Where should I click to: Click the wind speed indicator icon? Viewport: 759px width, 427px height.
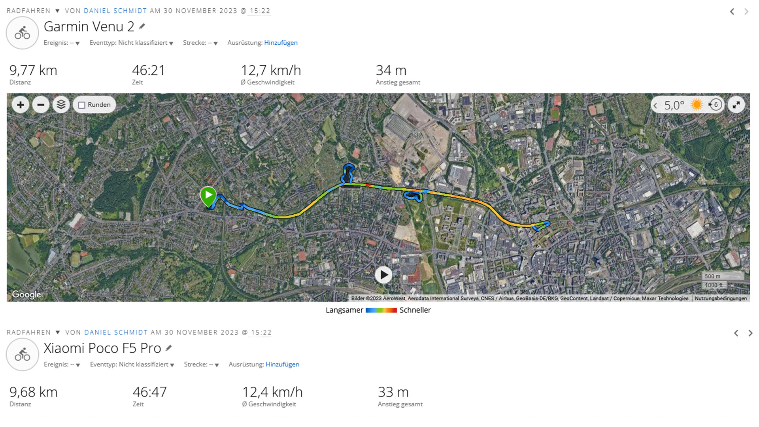coord(715,105)
